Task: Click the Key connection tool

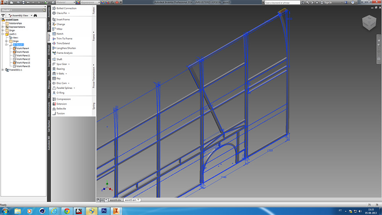Action: (x=57, y=78)
